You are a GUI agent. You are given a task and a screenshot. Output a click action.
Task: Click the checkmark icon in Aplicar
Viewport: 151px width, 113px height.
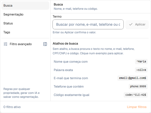(x=131, y=24)
